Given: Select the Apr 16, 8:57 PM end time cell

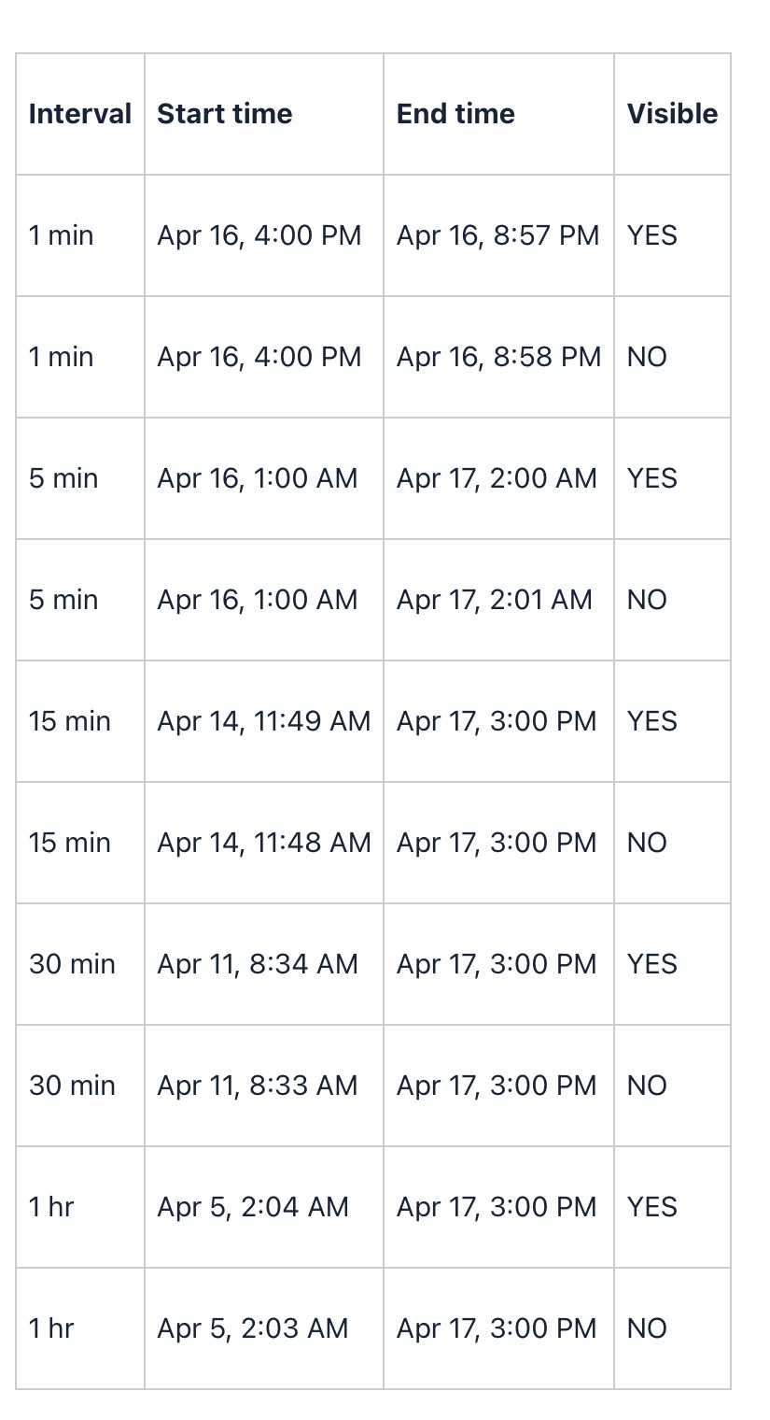Looking at the screenshot, I should [497, 235].
